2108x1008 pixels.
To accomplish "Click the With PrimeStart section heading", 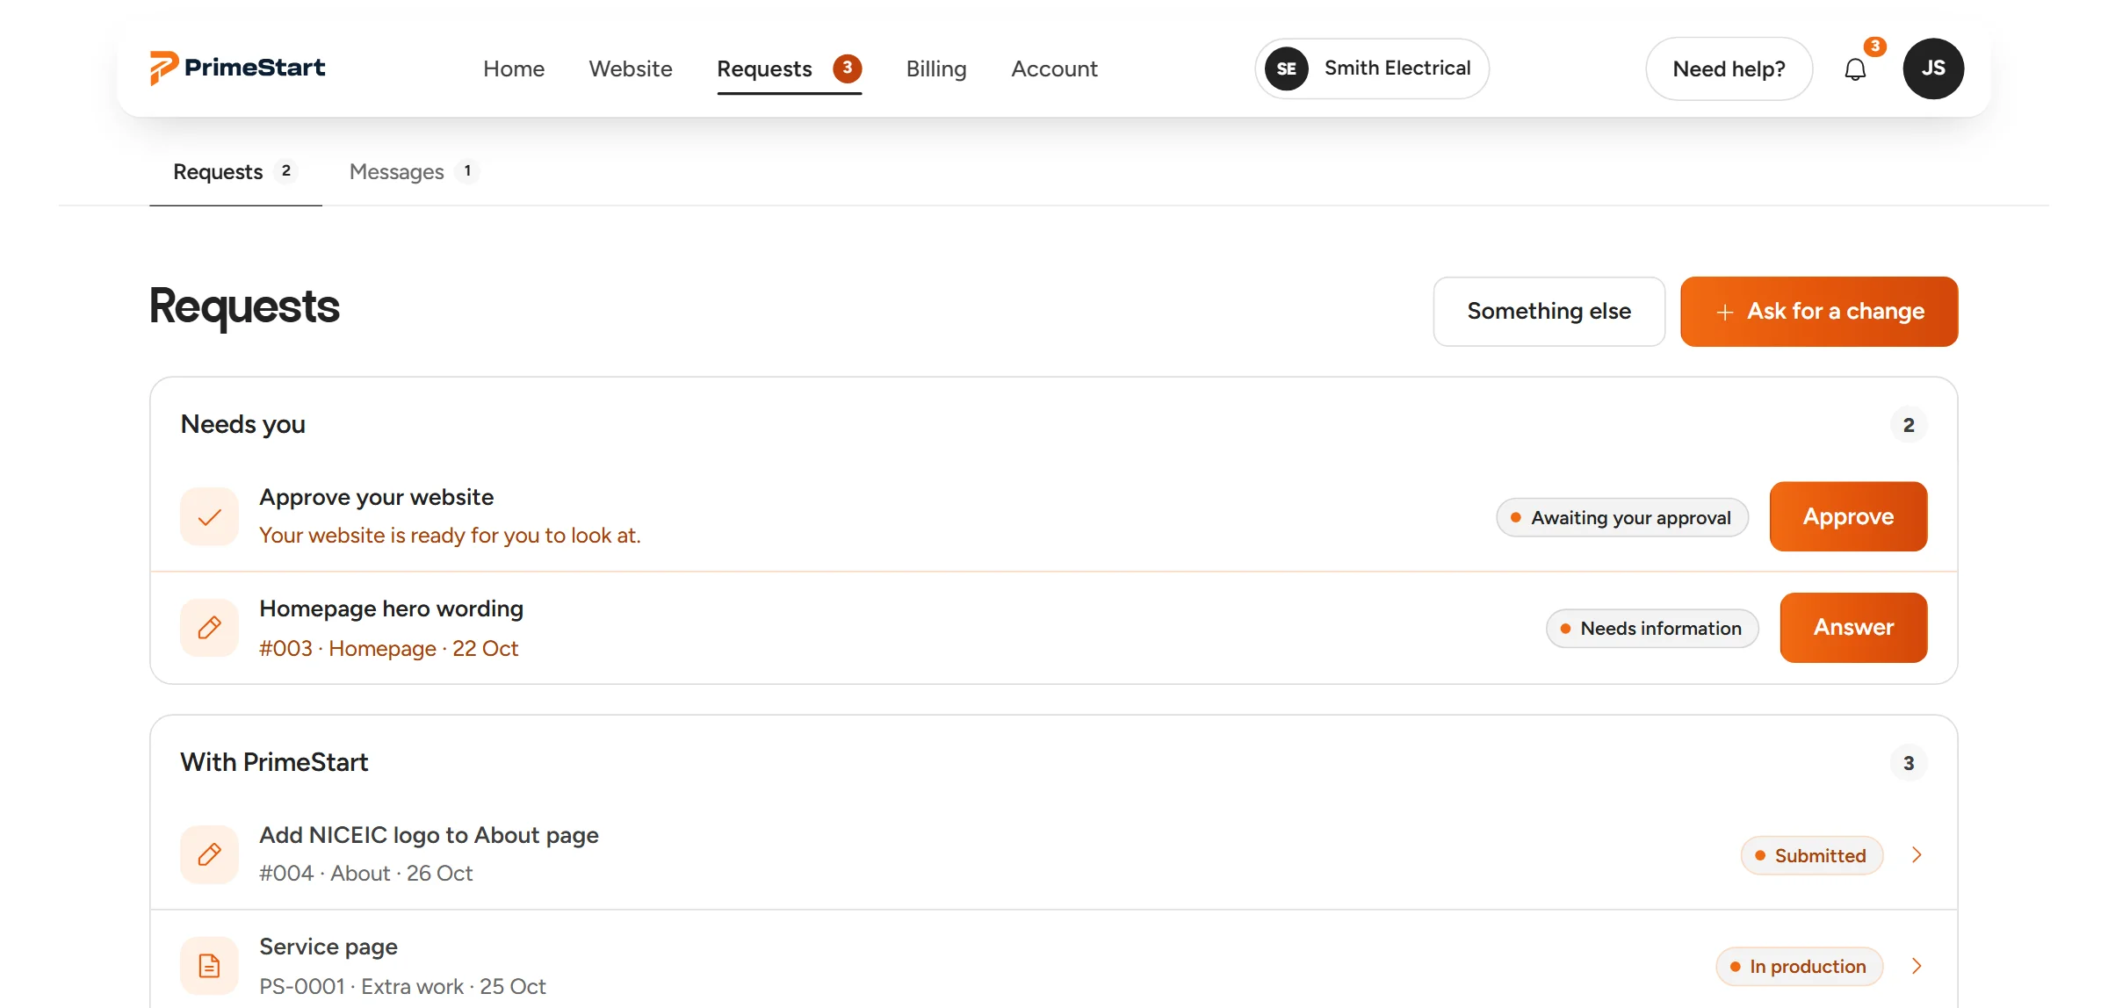I will tap(274, 762).
